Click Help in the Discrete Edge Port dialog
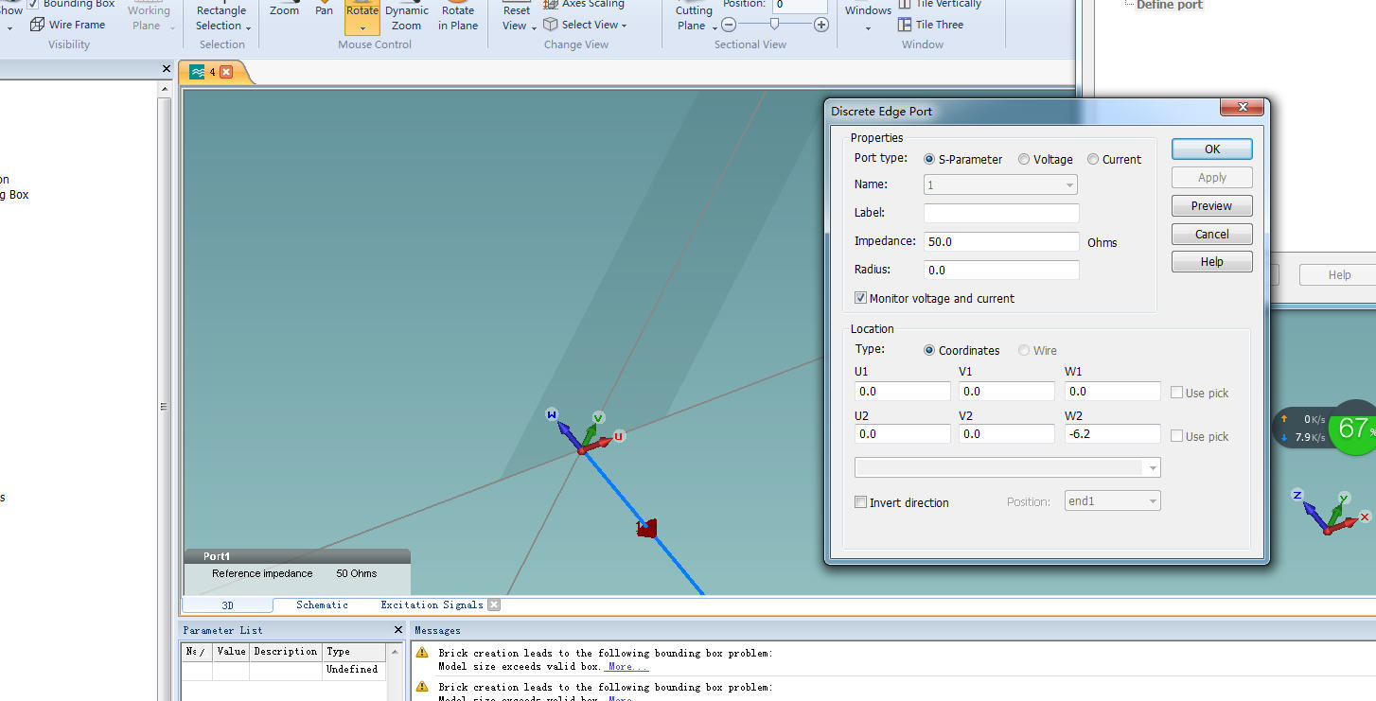Viewport: 1376px width, 701px height. (1212, 261)
